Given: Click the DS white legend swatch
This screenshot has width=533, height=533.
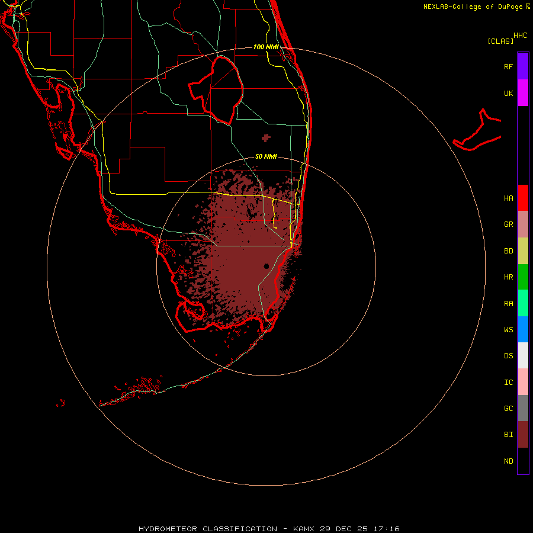Looking at the screenshot, I should (523, 355).
